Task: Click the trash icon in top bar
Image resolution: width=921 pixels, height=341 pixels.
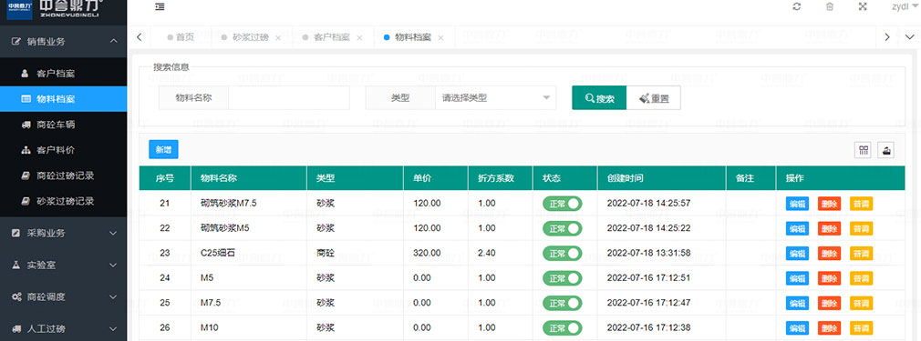Action: tap(830, 6)
